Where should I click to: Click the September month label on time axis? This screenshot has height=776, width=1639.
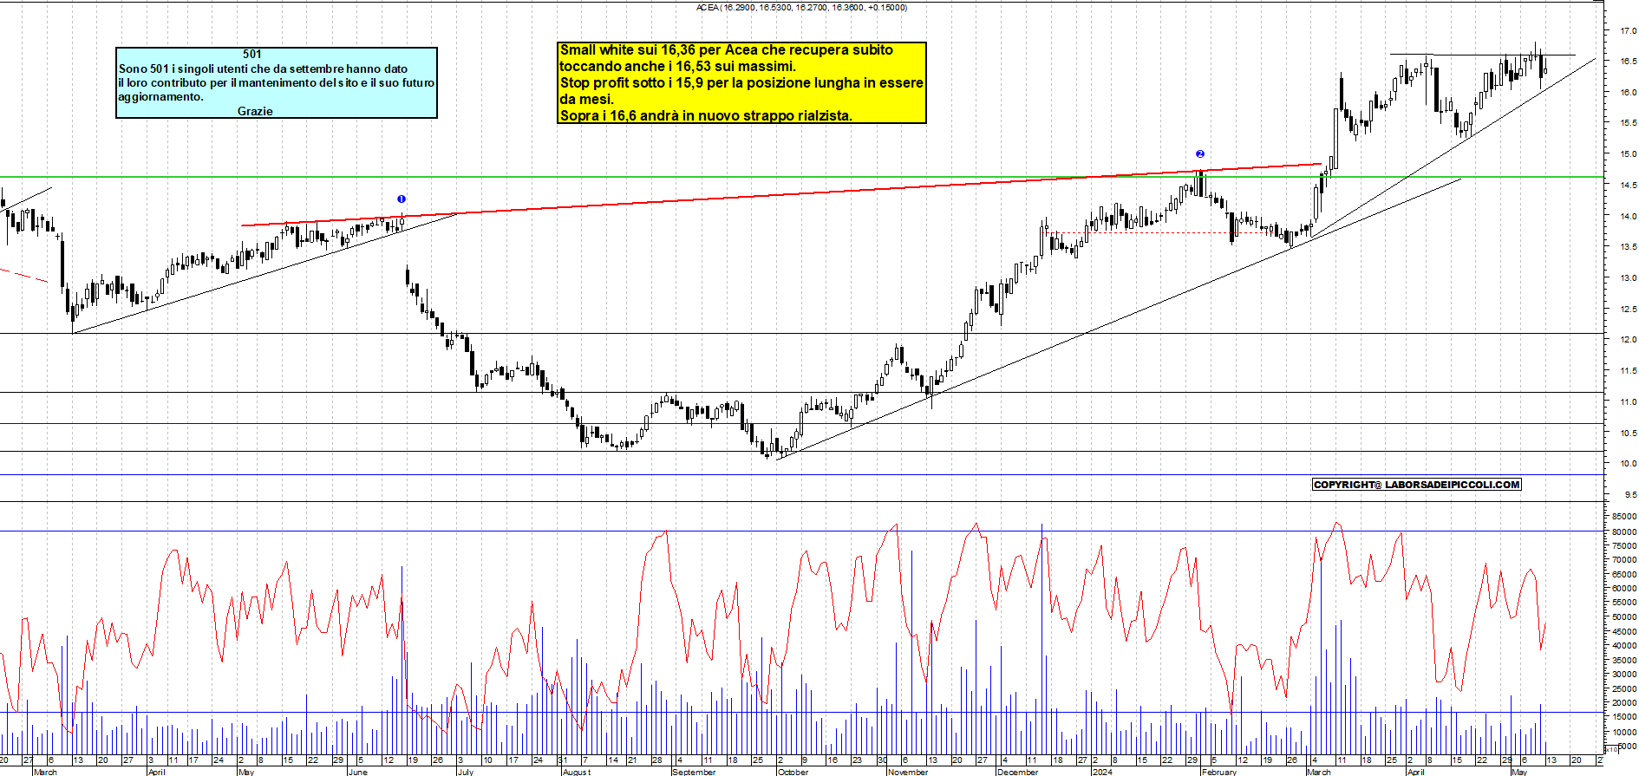point(695,772)
